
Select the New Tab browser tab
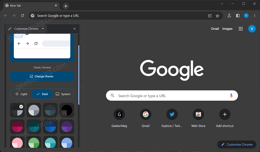coord(31,6)
